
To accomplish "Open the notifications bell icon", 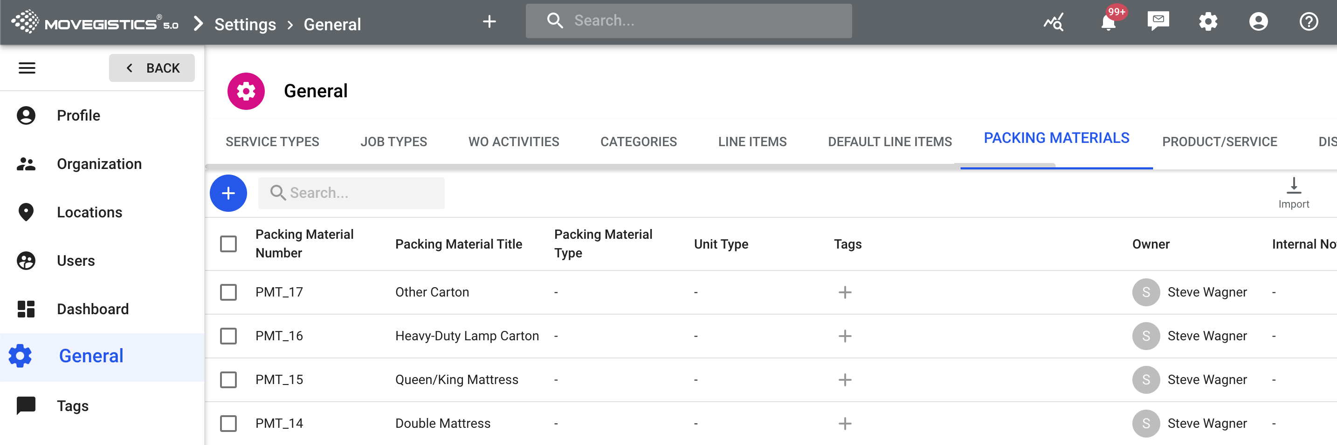I will [x=1108, y=22].
